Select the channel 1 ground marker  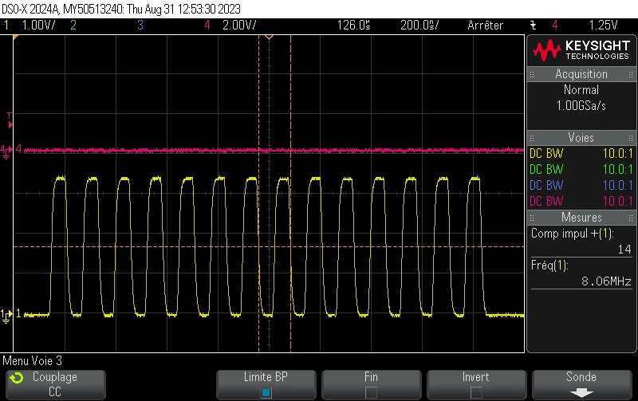[6, 316]
